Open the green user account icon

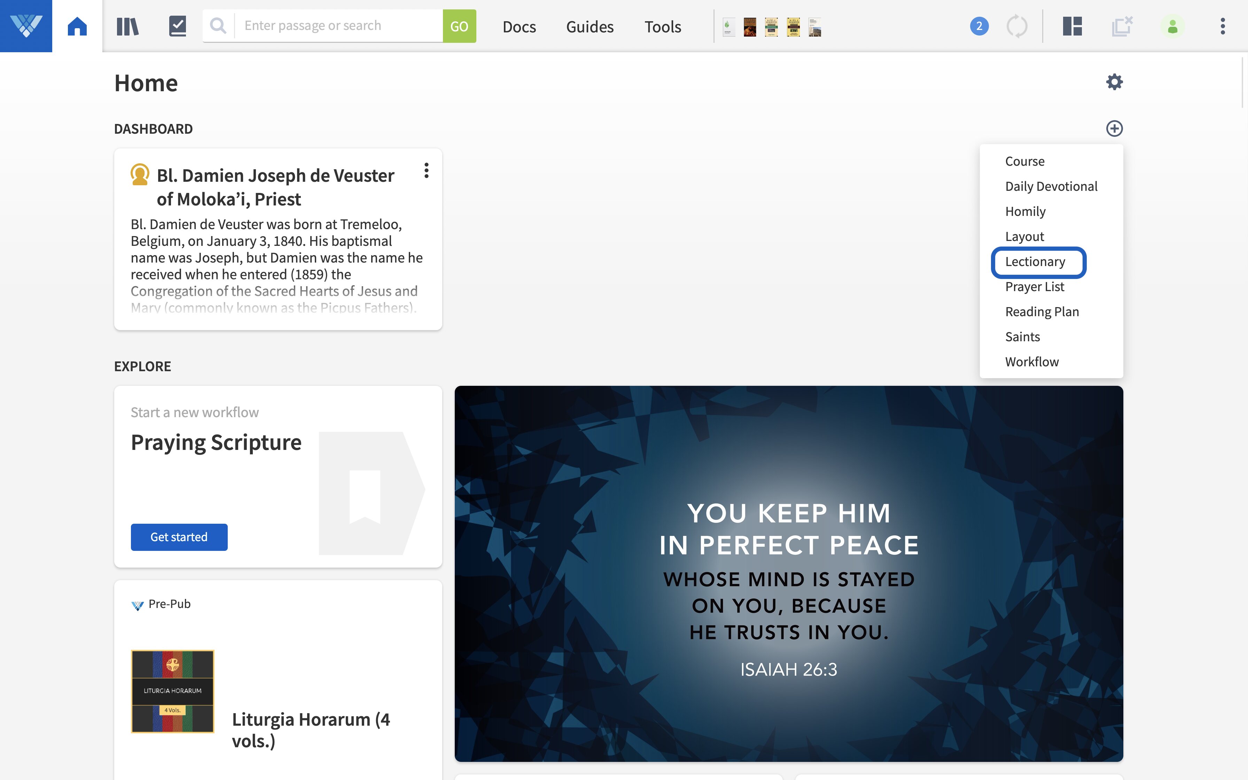tap(1172, 26)
